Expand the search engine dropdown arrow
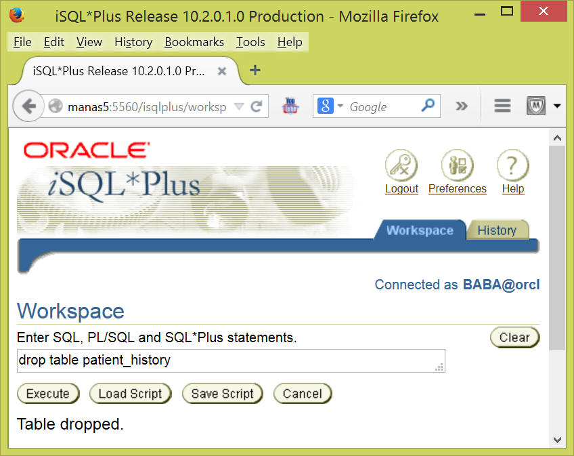Viewport: 574px width, 456px height. pyautogui.click(x=340, y=106)
